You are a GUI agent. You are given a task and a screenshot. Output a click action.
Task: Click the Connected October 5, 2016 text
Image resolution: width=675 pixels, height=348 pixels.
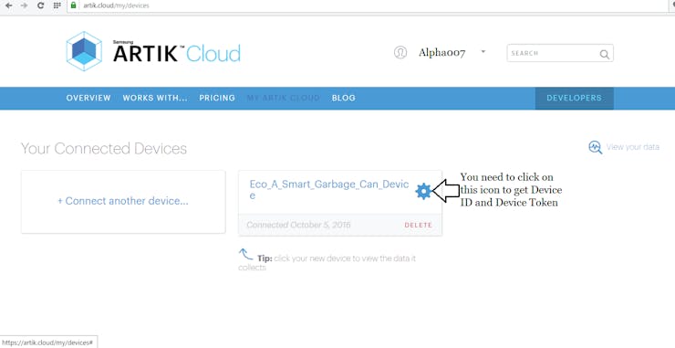tap(298, 225)
